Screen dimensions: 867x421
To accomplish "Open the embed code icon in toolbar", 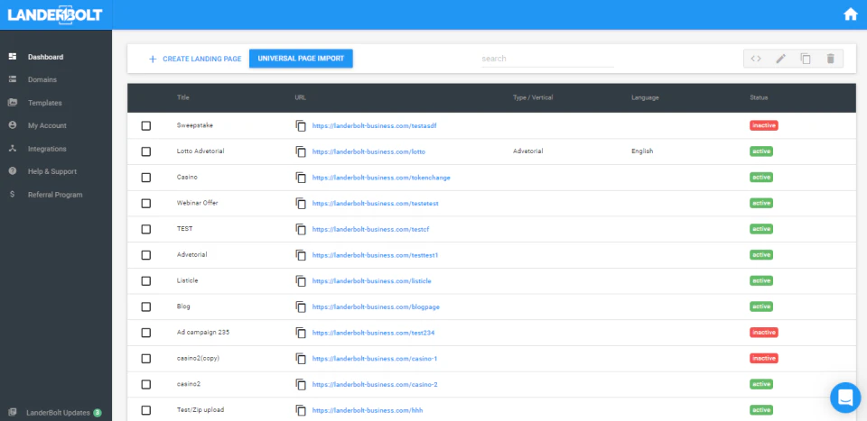I will (x=756, y=59).
